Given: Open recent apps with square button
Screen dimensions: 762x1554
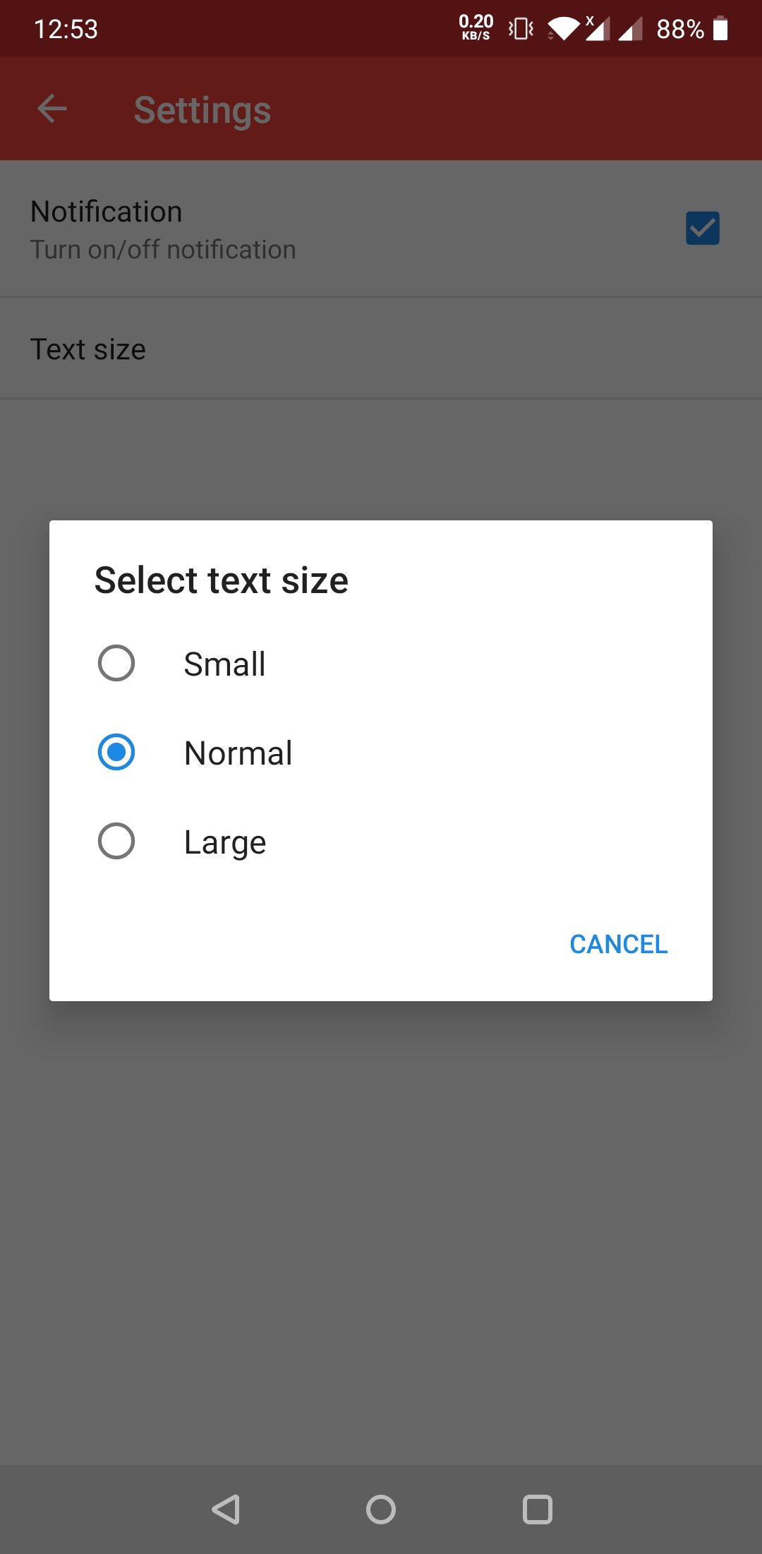Looking at the screenshot, I should 537,1510.
